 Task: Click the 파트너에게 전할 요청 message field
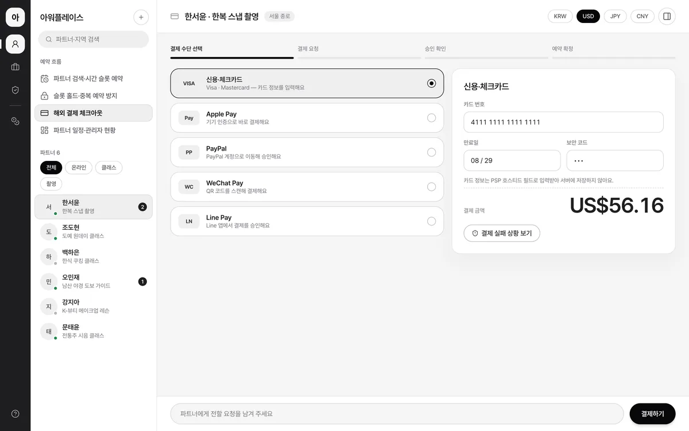click(397, 414)
